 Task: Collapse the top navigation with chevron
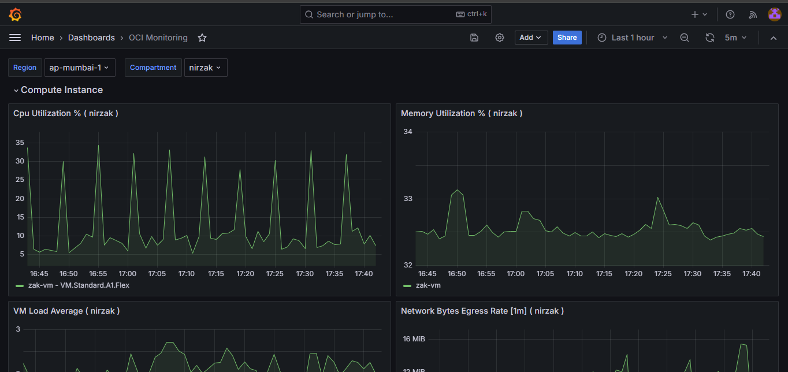tap(774, 38)
